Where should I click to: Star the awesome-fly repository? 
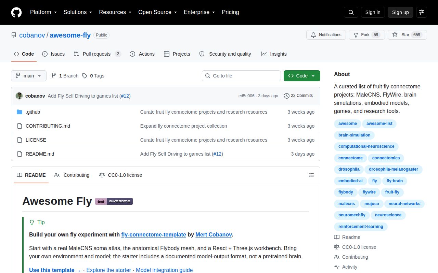click(407, 35)
